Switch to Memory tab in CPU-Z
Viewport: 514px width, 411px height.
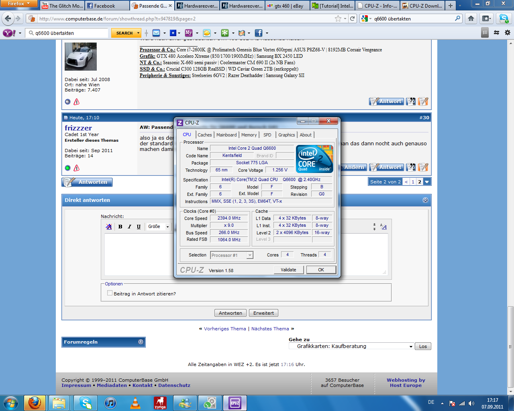coord(249,135)
